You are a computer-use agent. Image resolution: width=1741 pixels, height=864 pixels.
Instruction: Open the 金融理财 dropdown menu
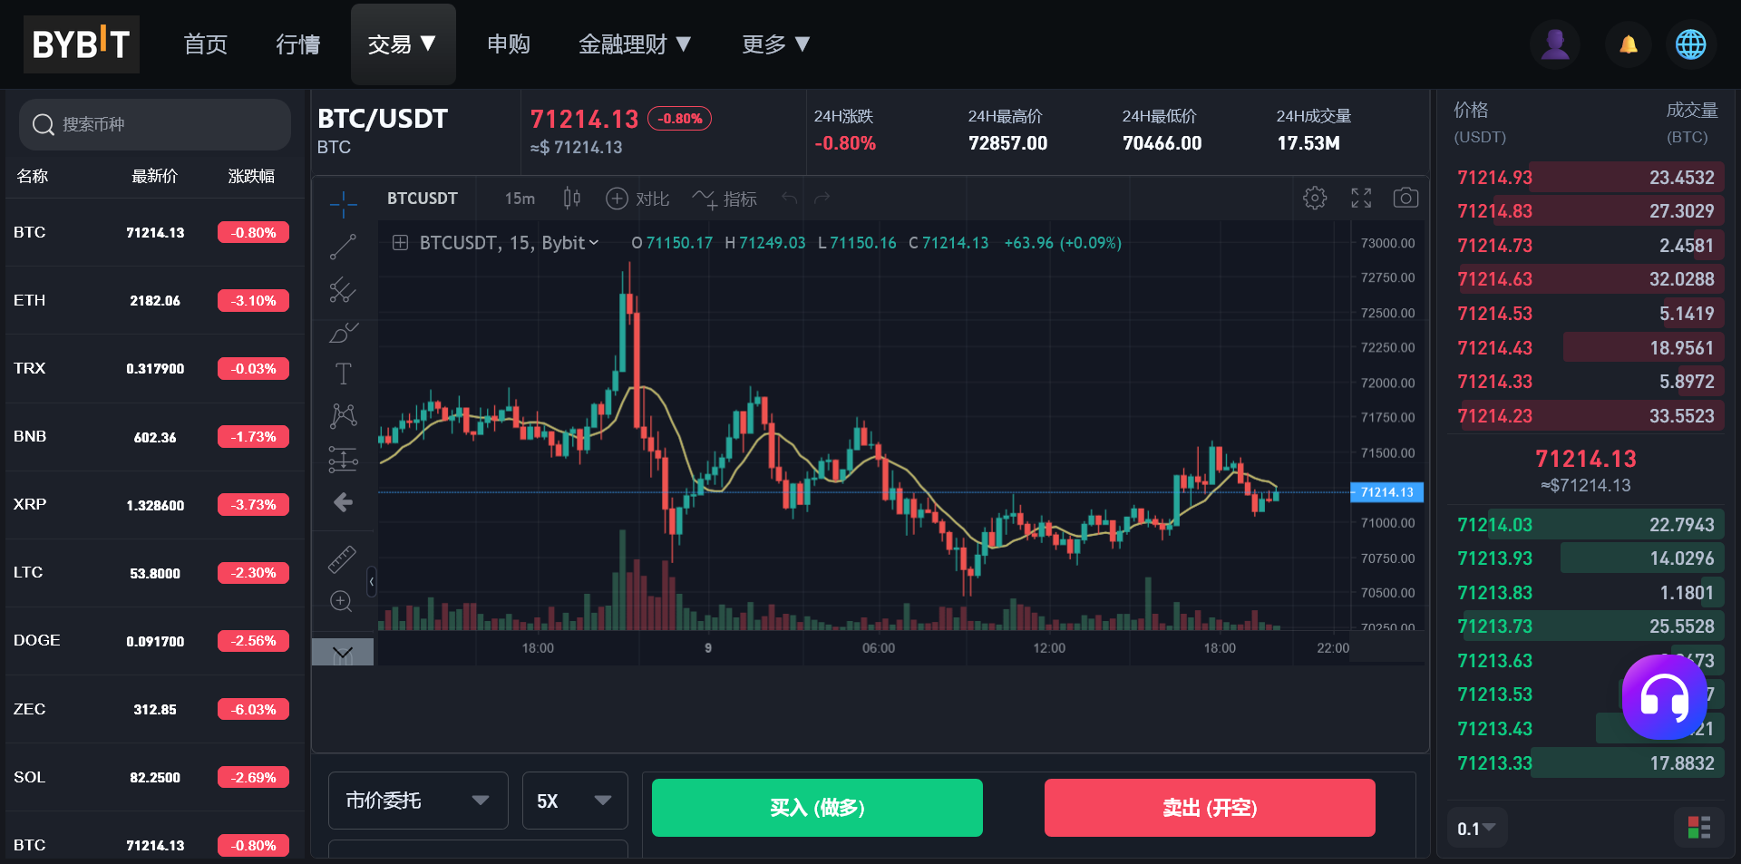635,44
